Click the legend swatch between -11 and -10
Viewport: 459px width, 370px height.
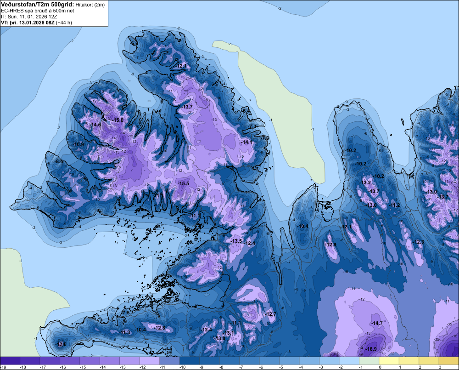click(169, 360)
